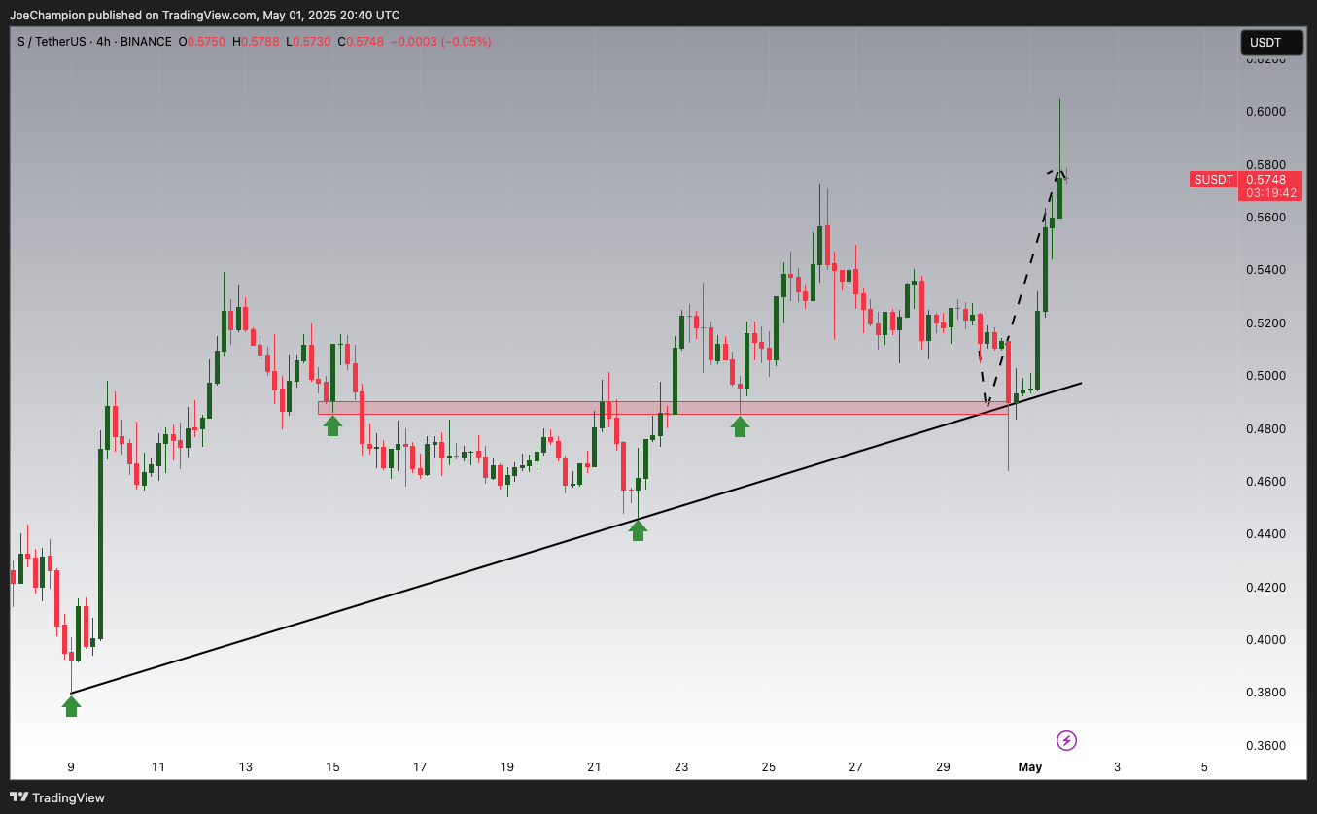This screenshot has width=1317, height=814.
Task: Click date axis label 27
Action: 855,767
